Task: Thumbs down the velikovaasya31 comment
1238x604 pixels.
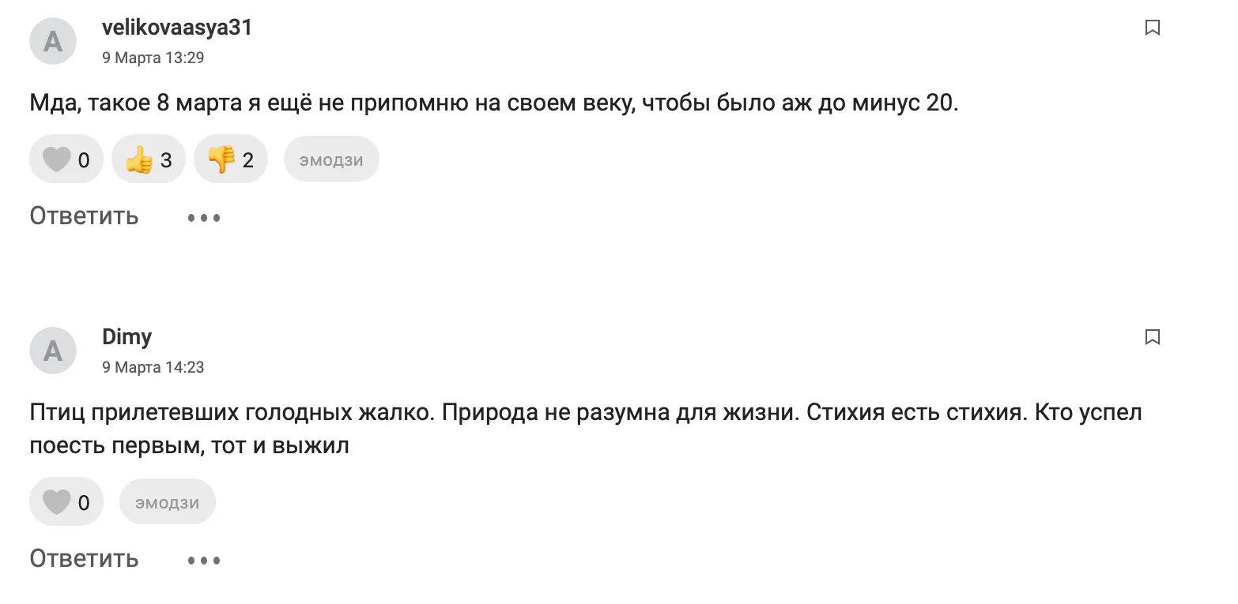Action: (x=231, y=160)
